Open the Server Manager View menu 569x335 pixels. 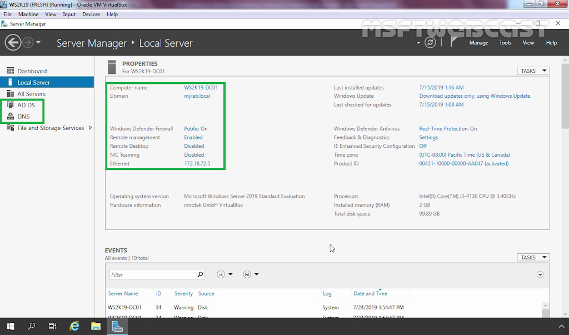[x=528, y=43]
